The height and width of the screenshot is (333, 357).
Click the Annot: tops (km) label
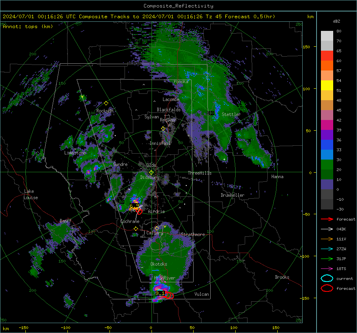(28, 27)
